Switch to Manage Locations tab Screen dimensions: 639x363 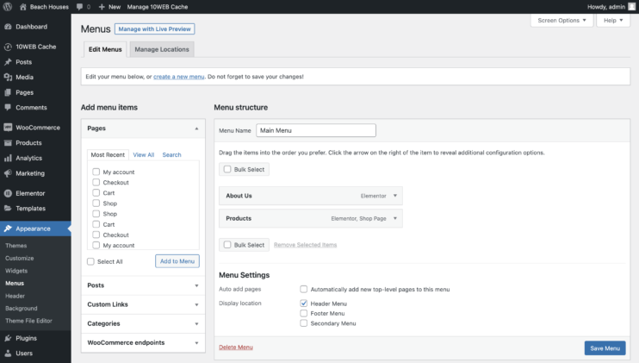pyautogui.click(x=162, y=49)
